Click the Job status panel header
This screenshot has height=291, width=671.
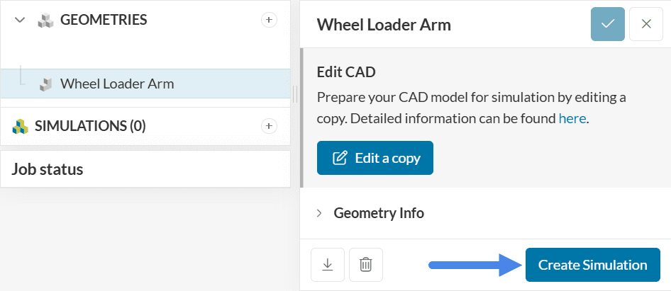[x=48, y=169]
